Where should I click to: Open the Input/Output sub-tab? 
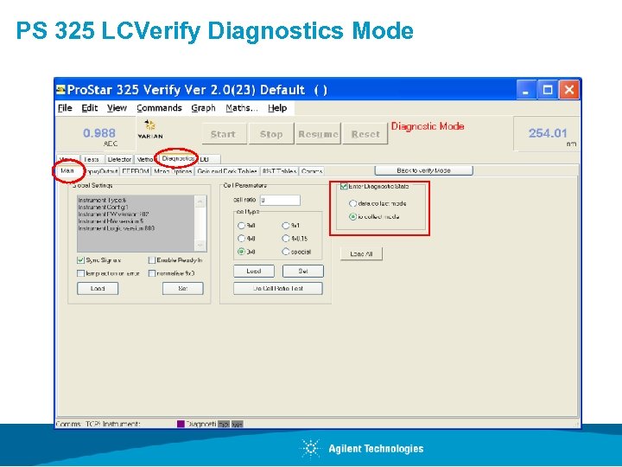click(x=102, y=171)
